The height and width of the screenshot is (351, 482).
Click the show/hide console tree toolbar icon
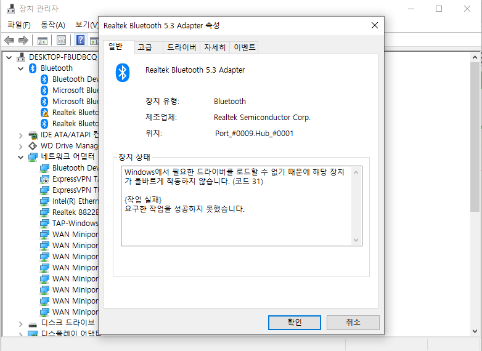point(43,40)
